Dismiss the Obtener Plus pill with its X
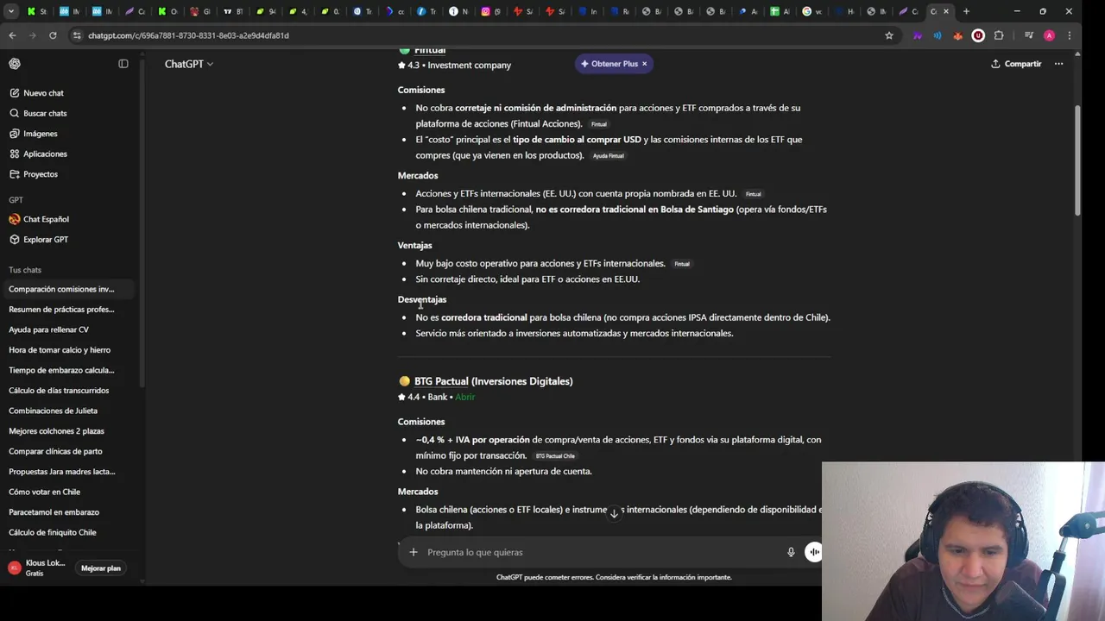Screen dimensions: 1105x621 point(644,64)
